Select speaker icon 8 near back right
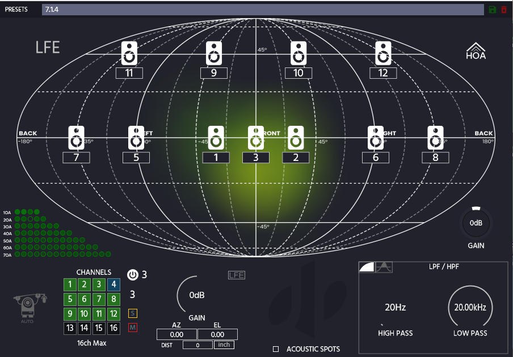The height and width of the screenshot is (357, 513). (435, 138)
